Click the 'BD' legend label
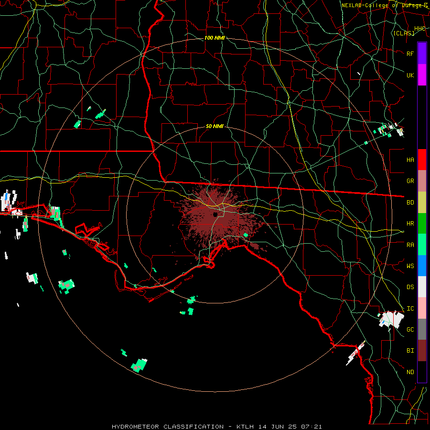The width and height of the screenshot is (430, 430). [410, 203]
